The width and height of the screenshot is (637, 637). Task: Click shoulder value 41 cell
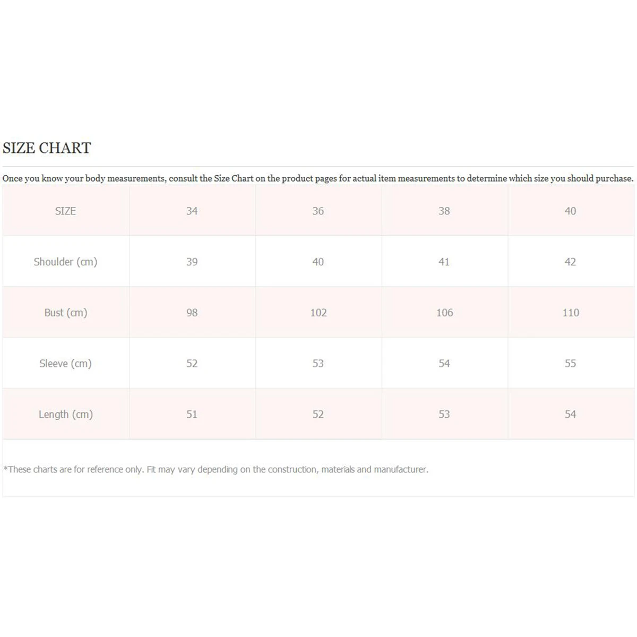coord(444,262)
